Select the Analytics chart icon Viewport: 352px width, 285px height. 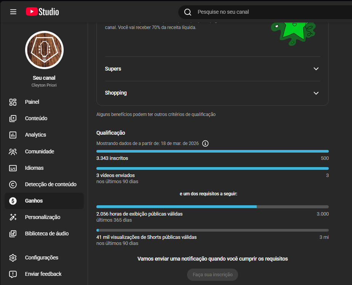[13, 135]
